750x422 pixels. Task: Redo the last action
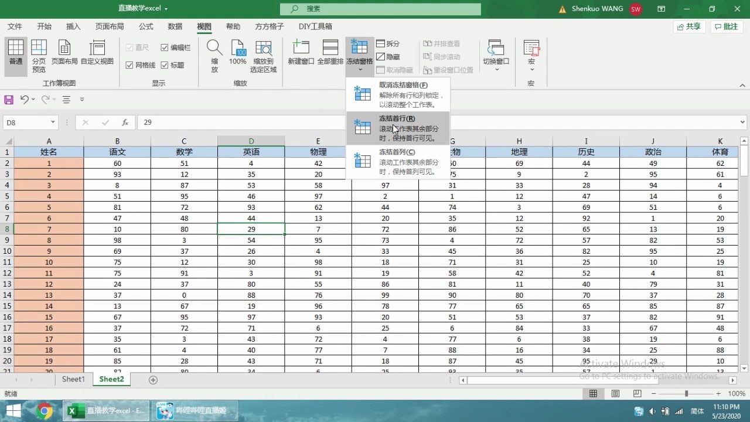pyautogui.click(x=45, y=100)
